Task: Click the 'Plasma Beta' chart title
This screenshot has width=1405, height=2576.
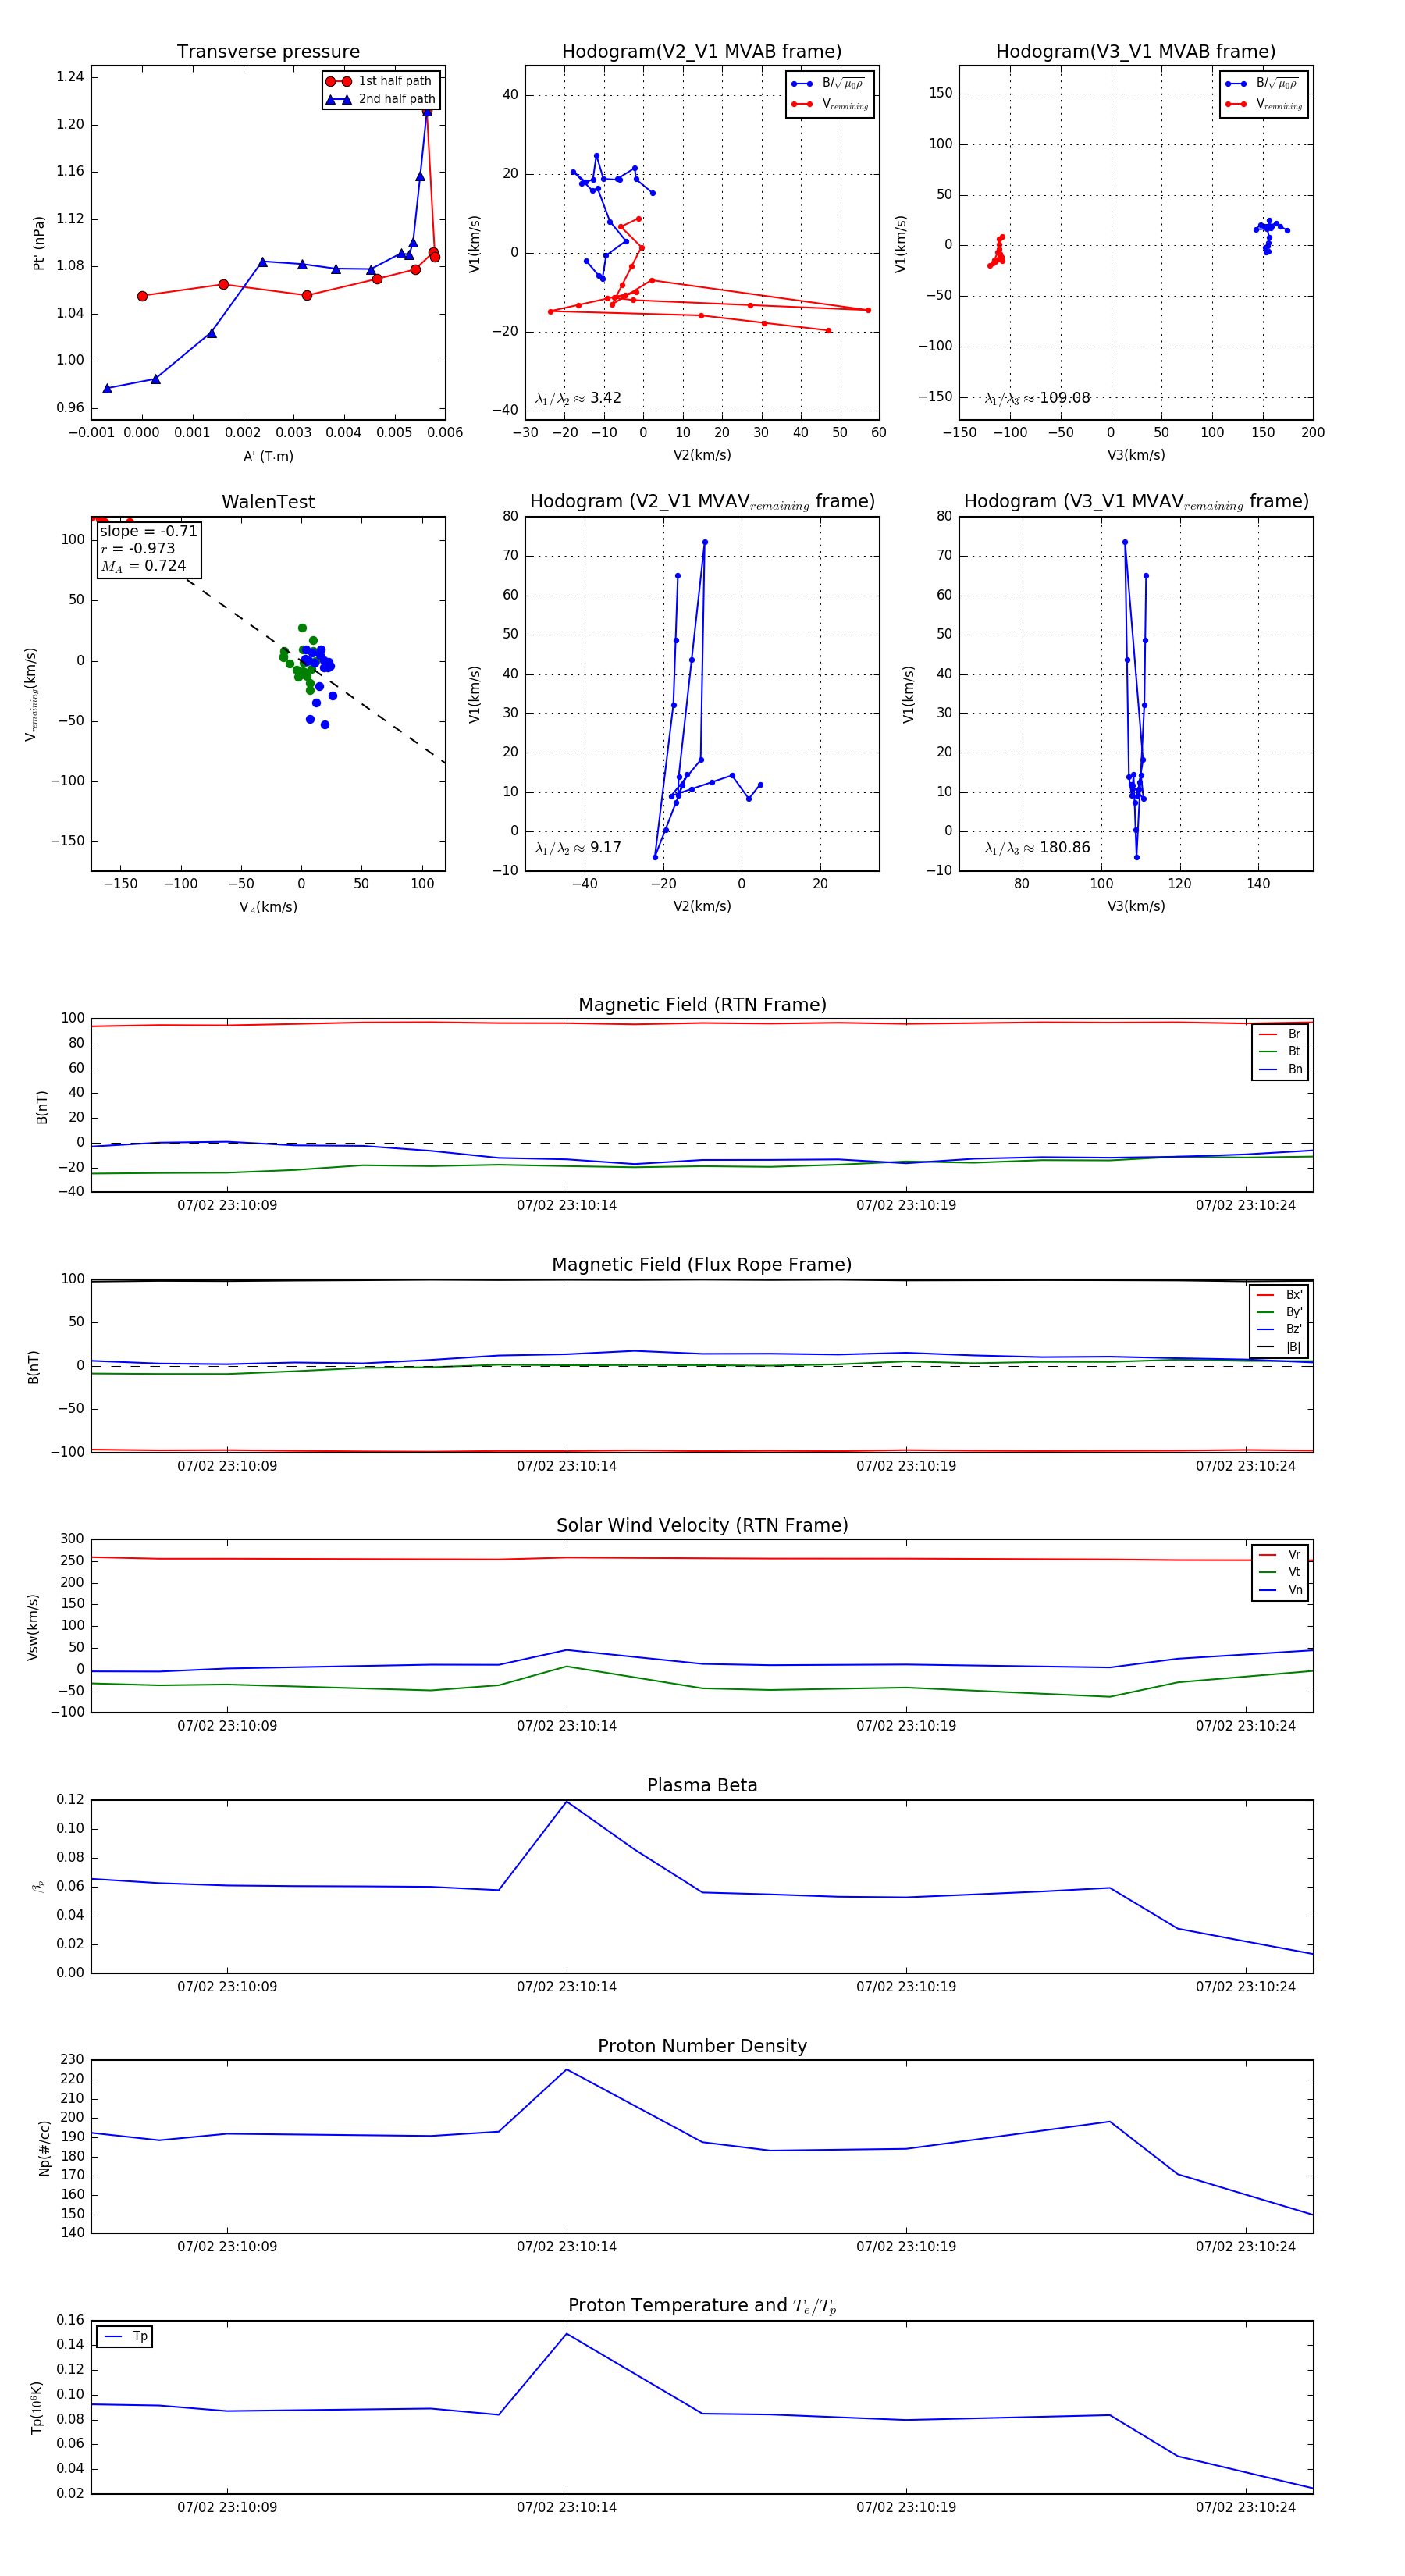Action: 702,1785
